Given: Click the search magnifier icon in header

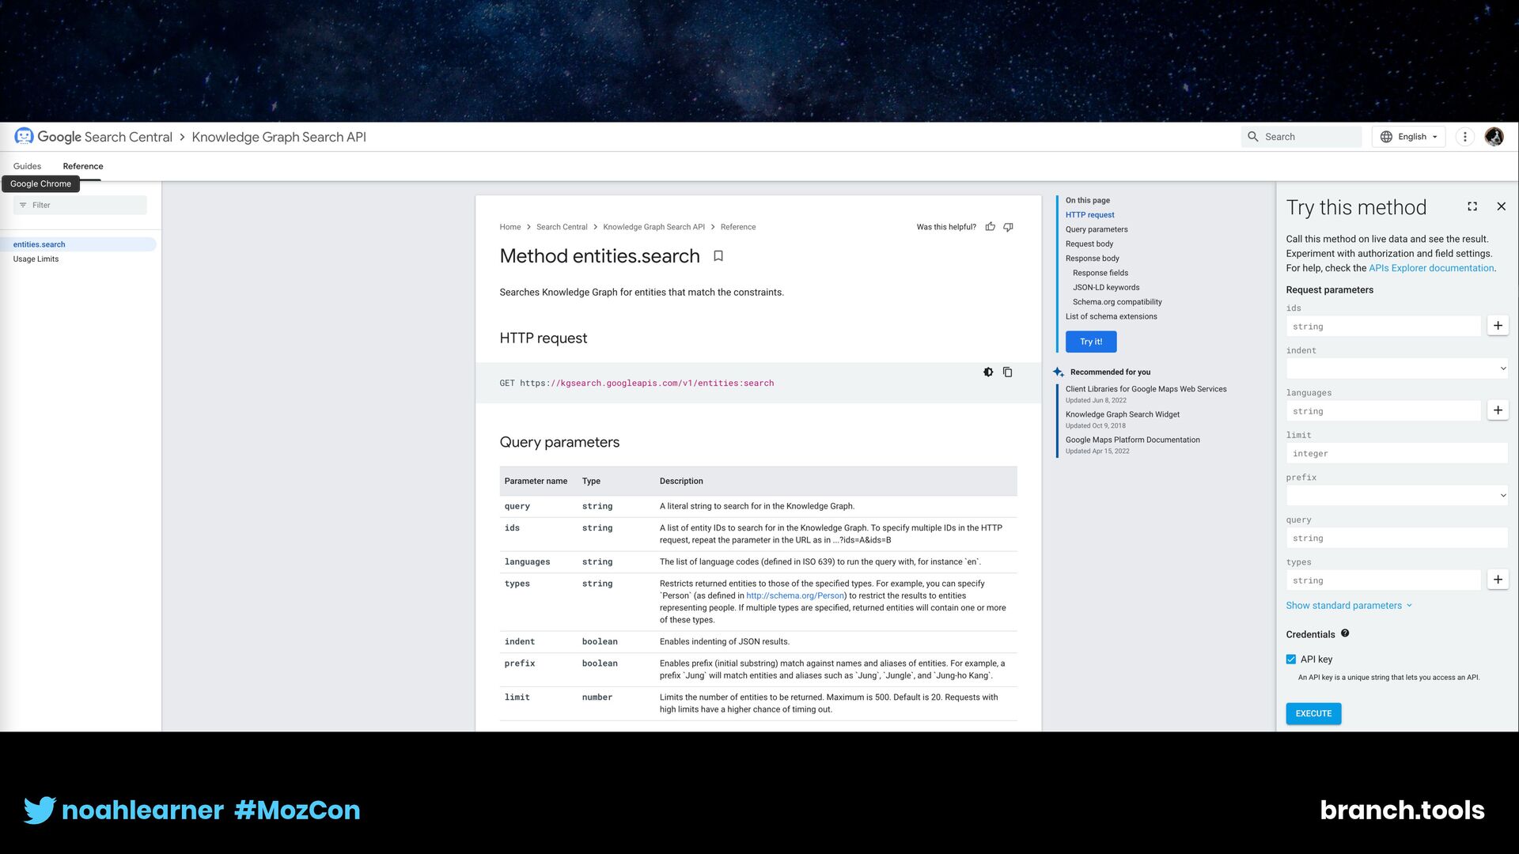Looking at the screenshot, I should [x=1253, y=137].
